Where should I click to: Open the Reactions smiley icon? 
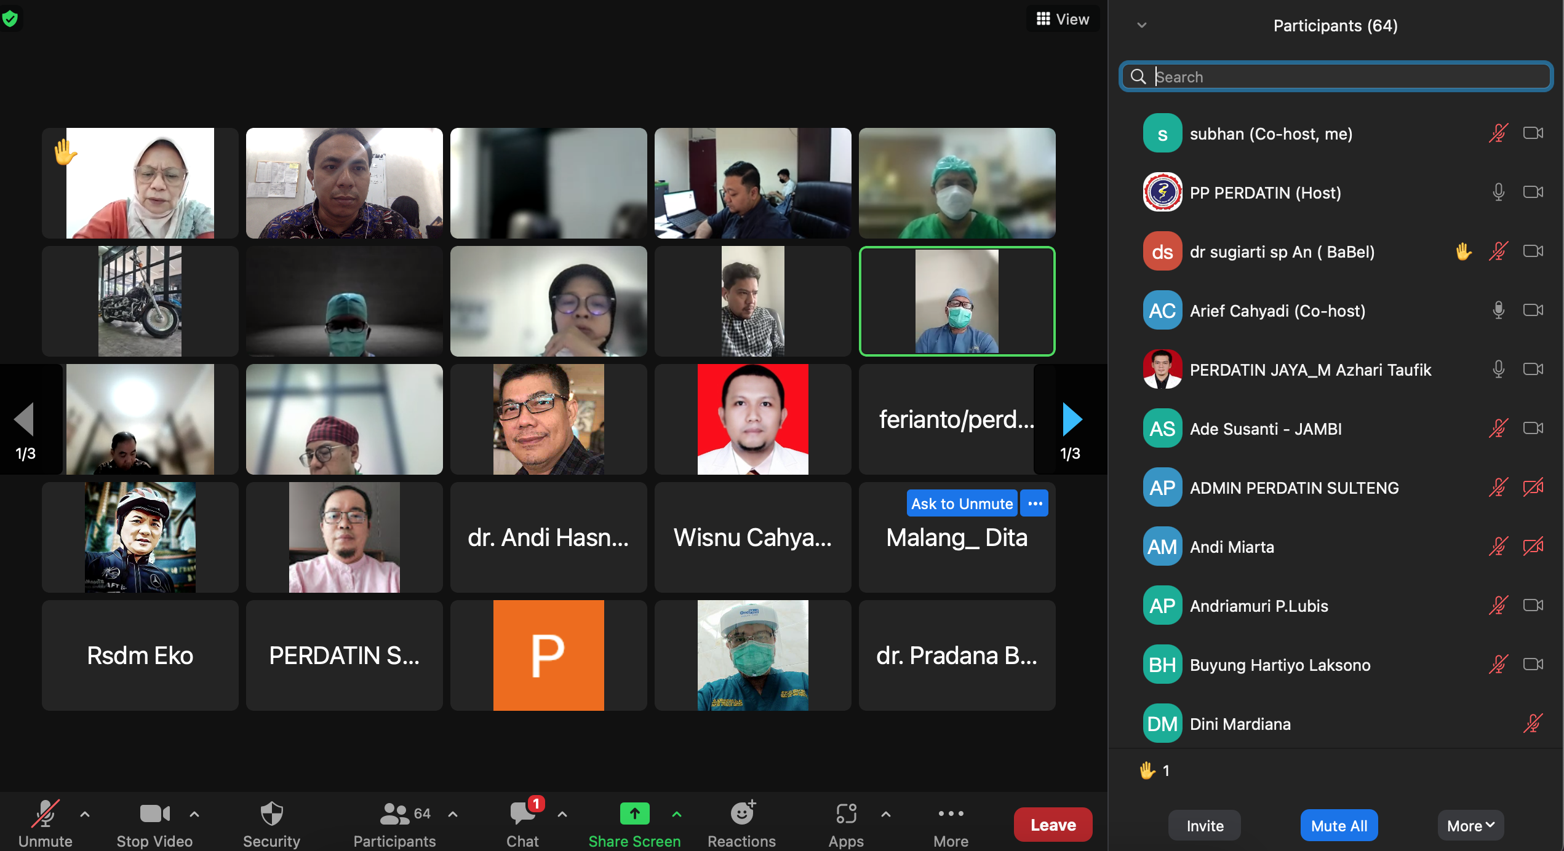[x=742, y=814]
